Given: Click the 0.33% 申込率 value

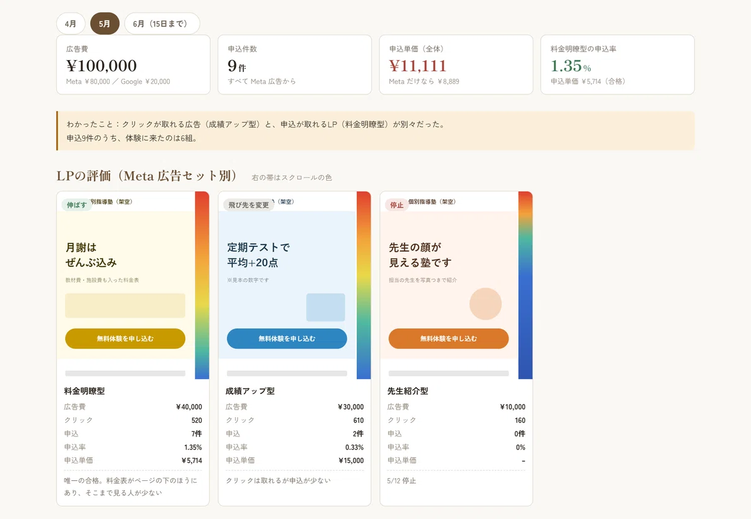Looking at the screenshot, I should point(354,447).
